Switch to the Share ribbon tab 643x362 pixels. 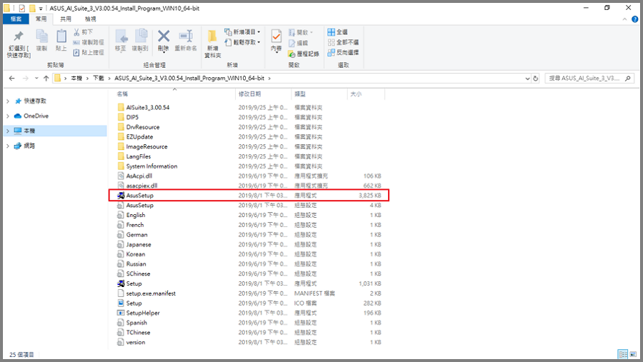[66, 19]
